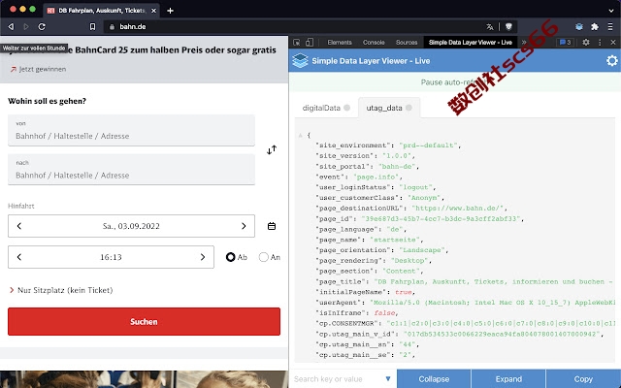This screenshot has height=388, width=621.
Task: Activate the DevTools inspect element picker
Action: (297, 43)
